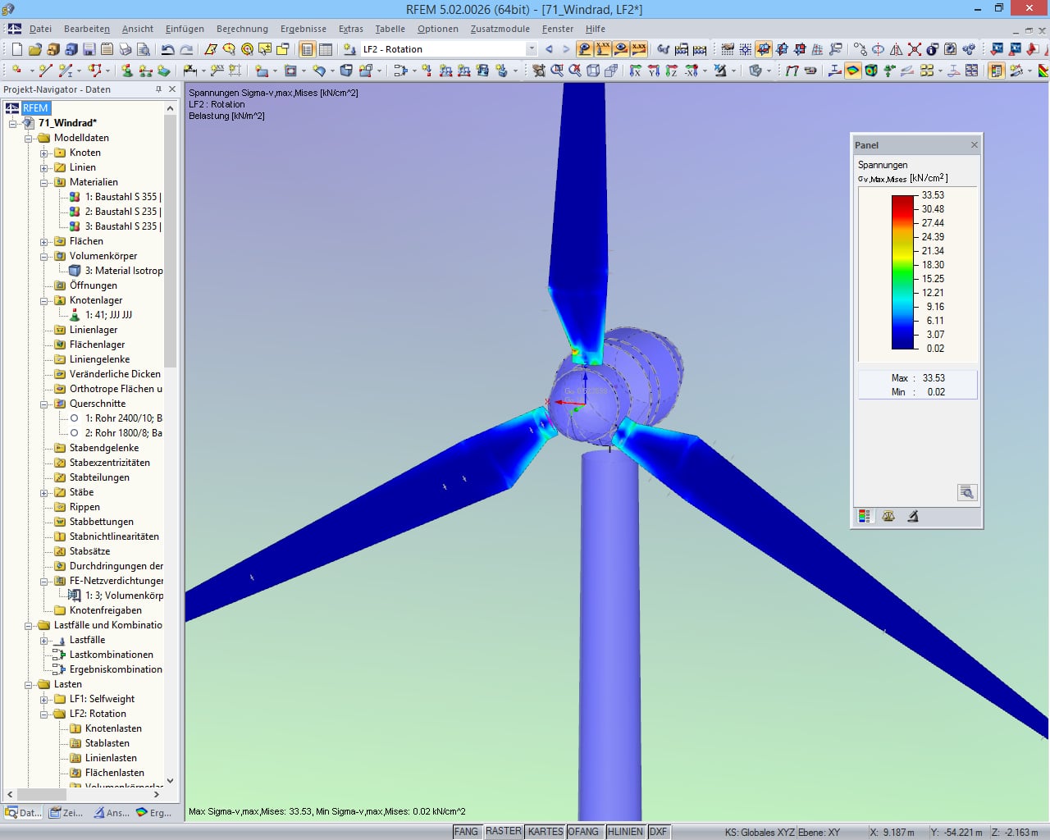Click the Undo icon in the toolbar
Screen dimensions: 1050x840
click(168, 48)
